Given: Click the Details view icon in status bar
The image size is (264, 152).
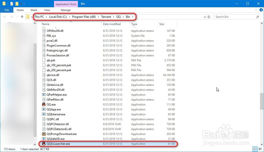Looking at the screenshot, I should tap(255, 149).
